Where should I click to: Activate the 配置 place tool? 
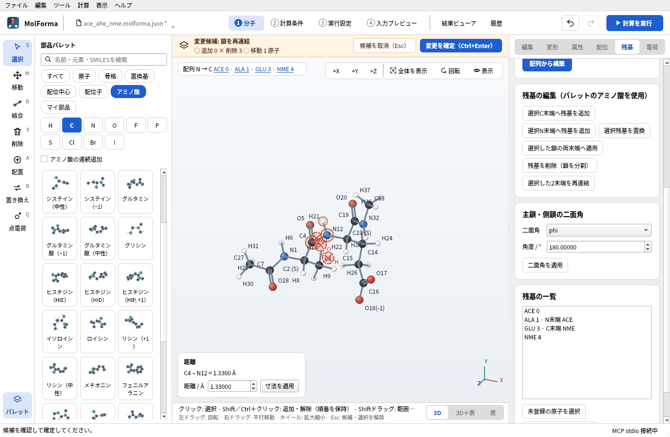[17, 165]
